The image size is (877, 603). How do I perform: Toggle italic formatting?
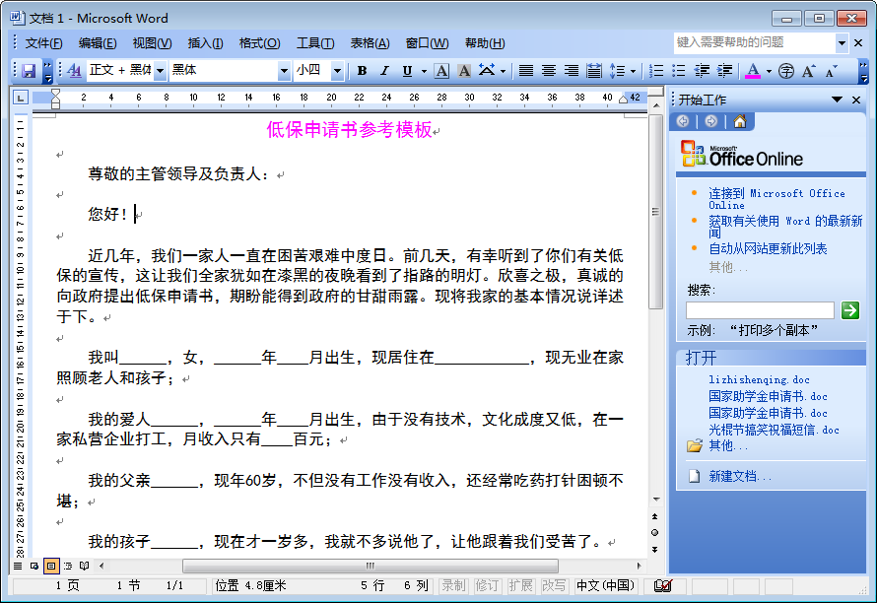(x=384, y=71)
